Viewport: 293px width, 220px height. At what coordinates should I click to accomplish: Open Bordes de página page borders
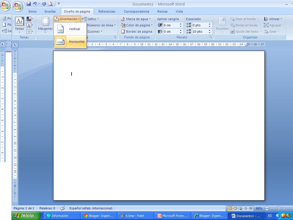coord(136,32)
